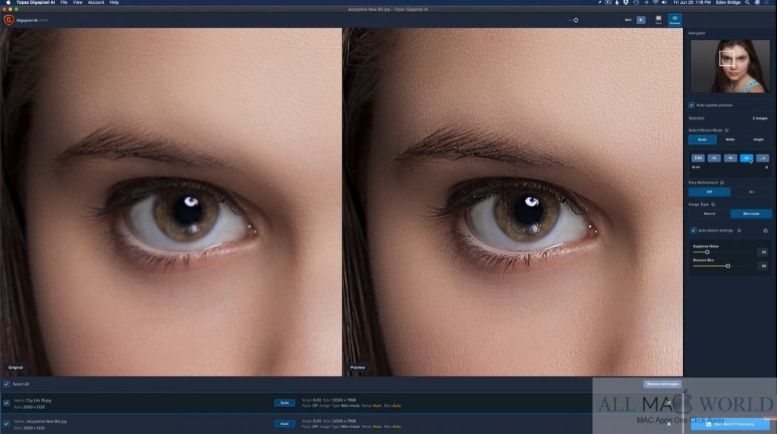Viewport: 777px width, 434px height.
Task: Click the Preview eye icon in toolbar
Action: [674, 19]
